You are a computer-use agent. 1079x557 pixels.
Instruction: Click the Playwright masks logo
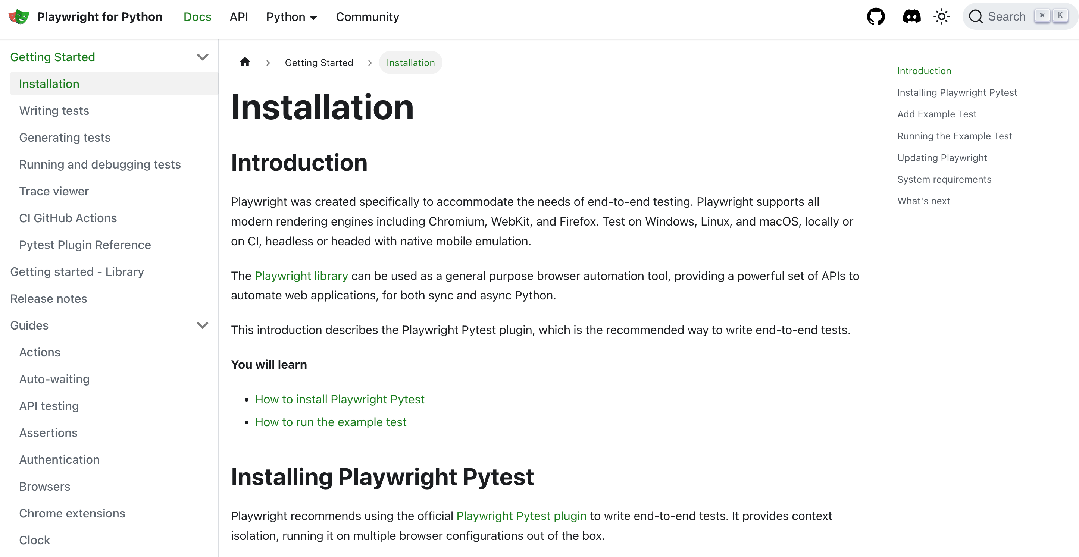pyautogui.click(x=19, y=17)
